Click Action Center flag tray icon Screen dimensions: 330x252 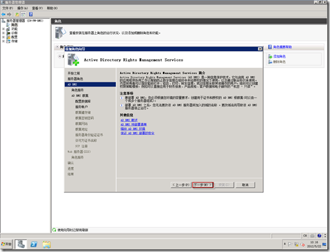(x=290, y=244)
